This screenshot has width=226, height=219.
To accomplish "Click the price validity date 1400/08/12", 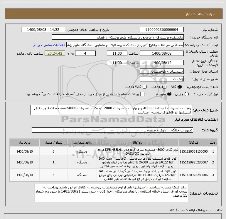I will pos(161,63).
